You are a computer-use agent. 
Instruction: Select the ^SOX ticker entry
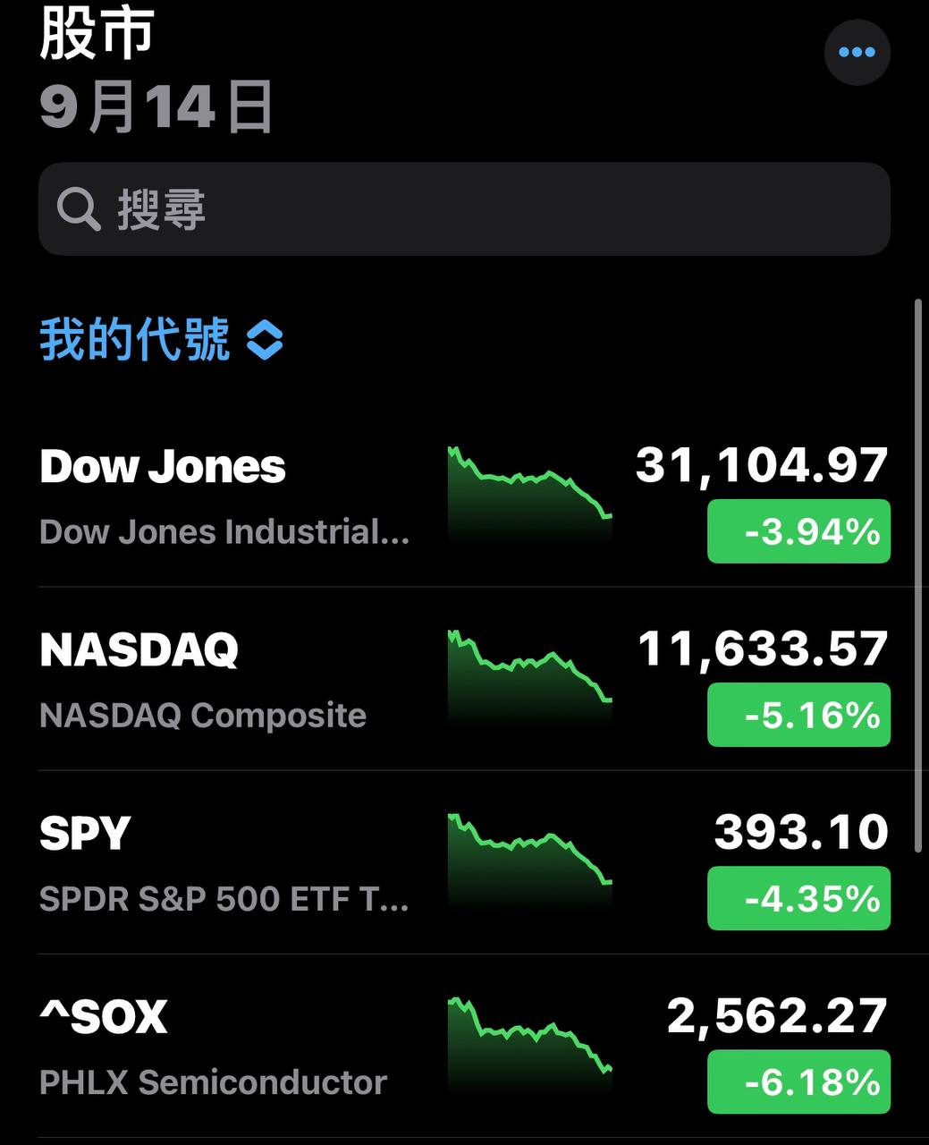pos(464,1047)
